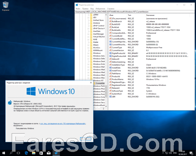Click the registry path address bar
Viewport: 196px width, 156px height.
[135, 12]
